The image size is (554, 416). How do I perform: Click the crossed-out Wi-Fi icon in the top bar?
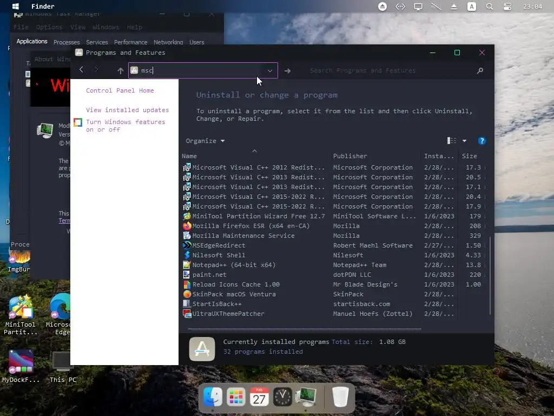point(436,6)
